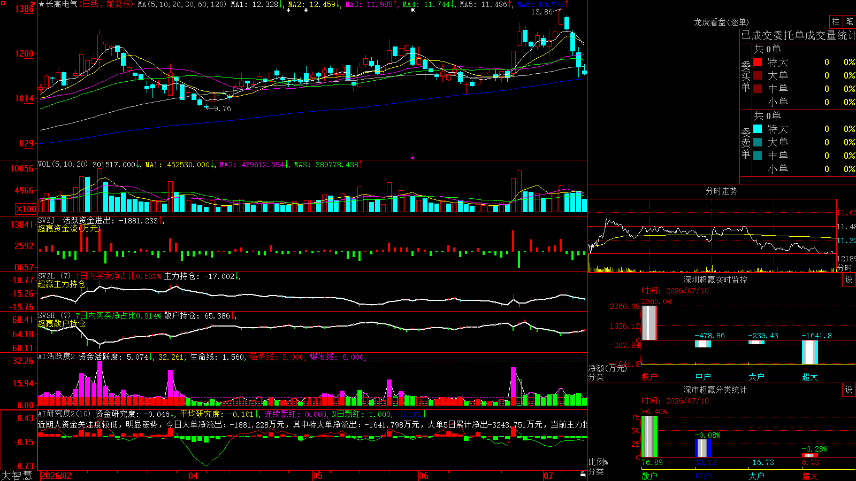The height and width of the screenshot is (481, 856).
Task: Click the X100 volume multiplier box
Action: (26, 209)
